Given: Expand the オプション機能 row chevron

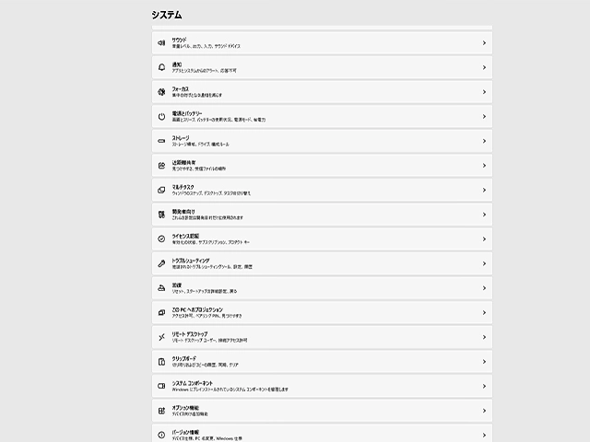Looking at the screenshot, I should point(484,411).
